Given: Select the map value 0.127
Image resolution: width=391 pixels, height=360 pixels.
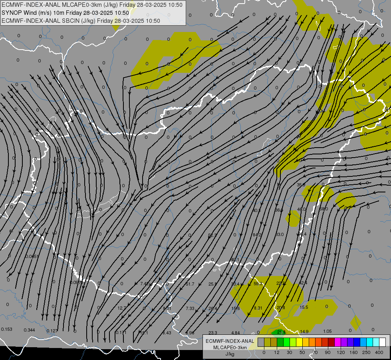Looking at the screenshot, I should (x=52, y=331).
